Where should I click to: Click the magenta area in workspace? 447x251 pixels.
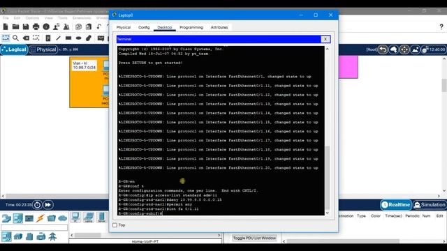(348, 67)
